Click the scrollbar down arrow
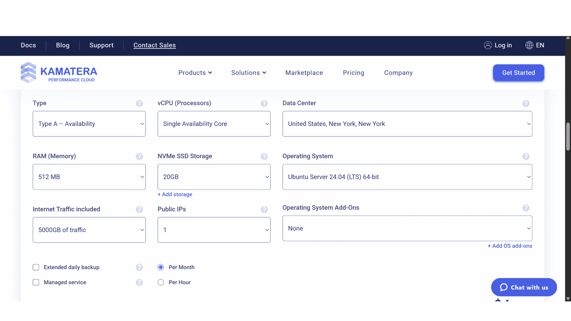Viewport: 571px width, 321px height. [568, 299]
